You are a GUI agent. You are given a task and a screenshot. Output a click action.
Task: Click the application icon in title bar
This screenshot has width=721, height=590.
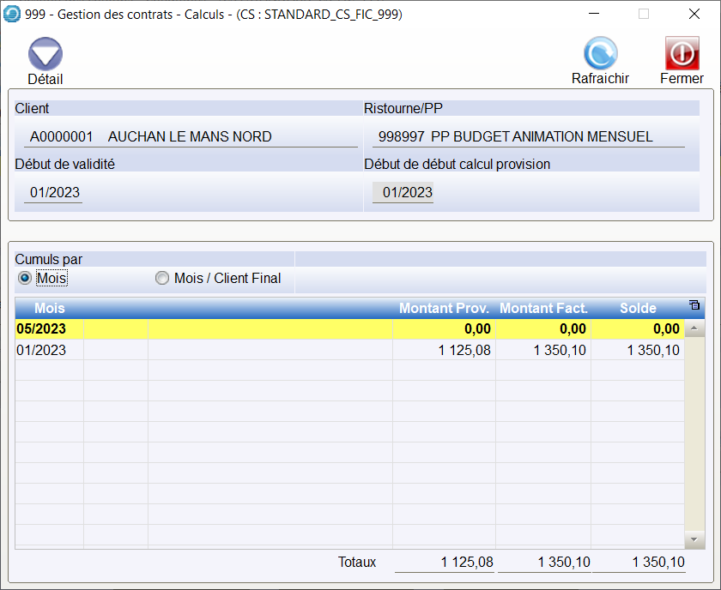pyautogui.click(x=12, y=14)
